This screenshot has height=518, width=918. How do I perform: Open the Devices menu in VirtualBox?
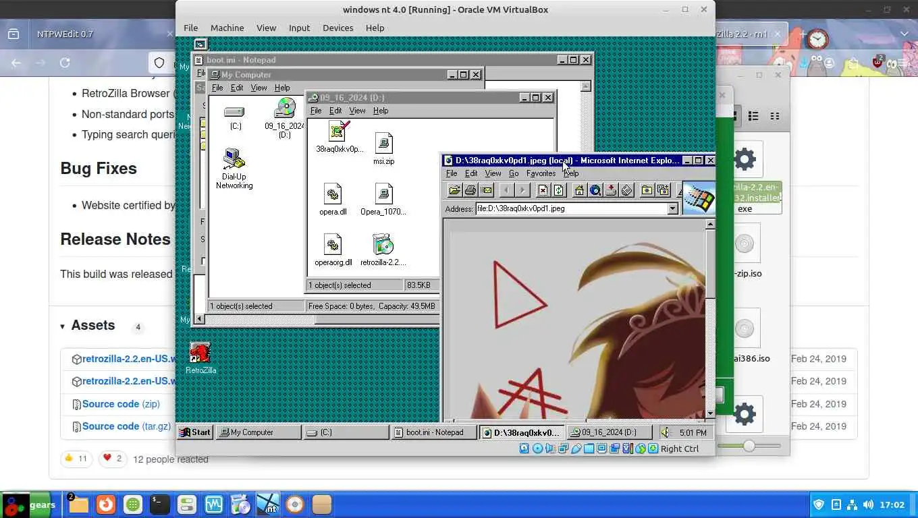[x=337, y=28]
